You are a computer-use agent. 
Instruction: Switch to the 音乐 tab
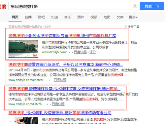click(x=68, y=17)
